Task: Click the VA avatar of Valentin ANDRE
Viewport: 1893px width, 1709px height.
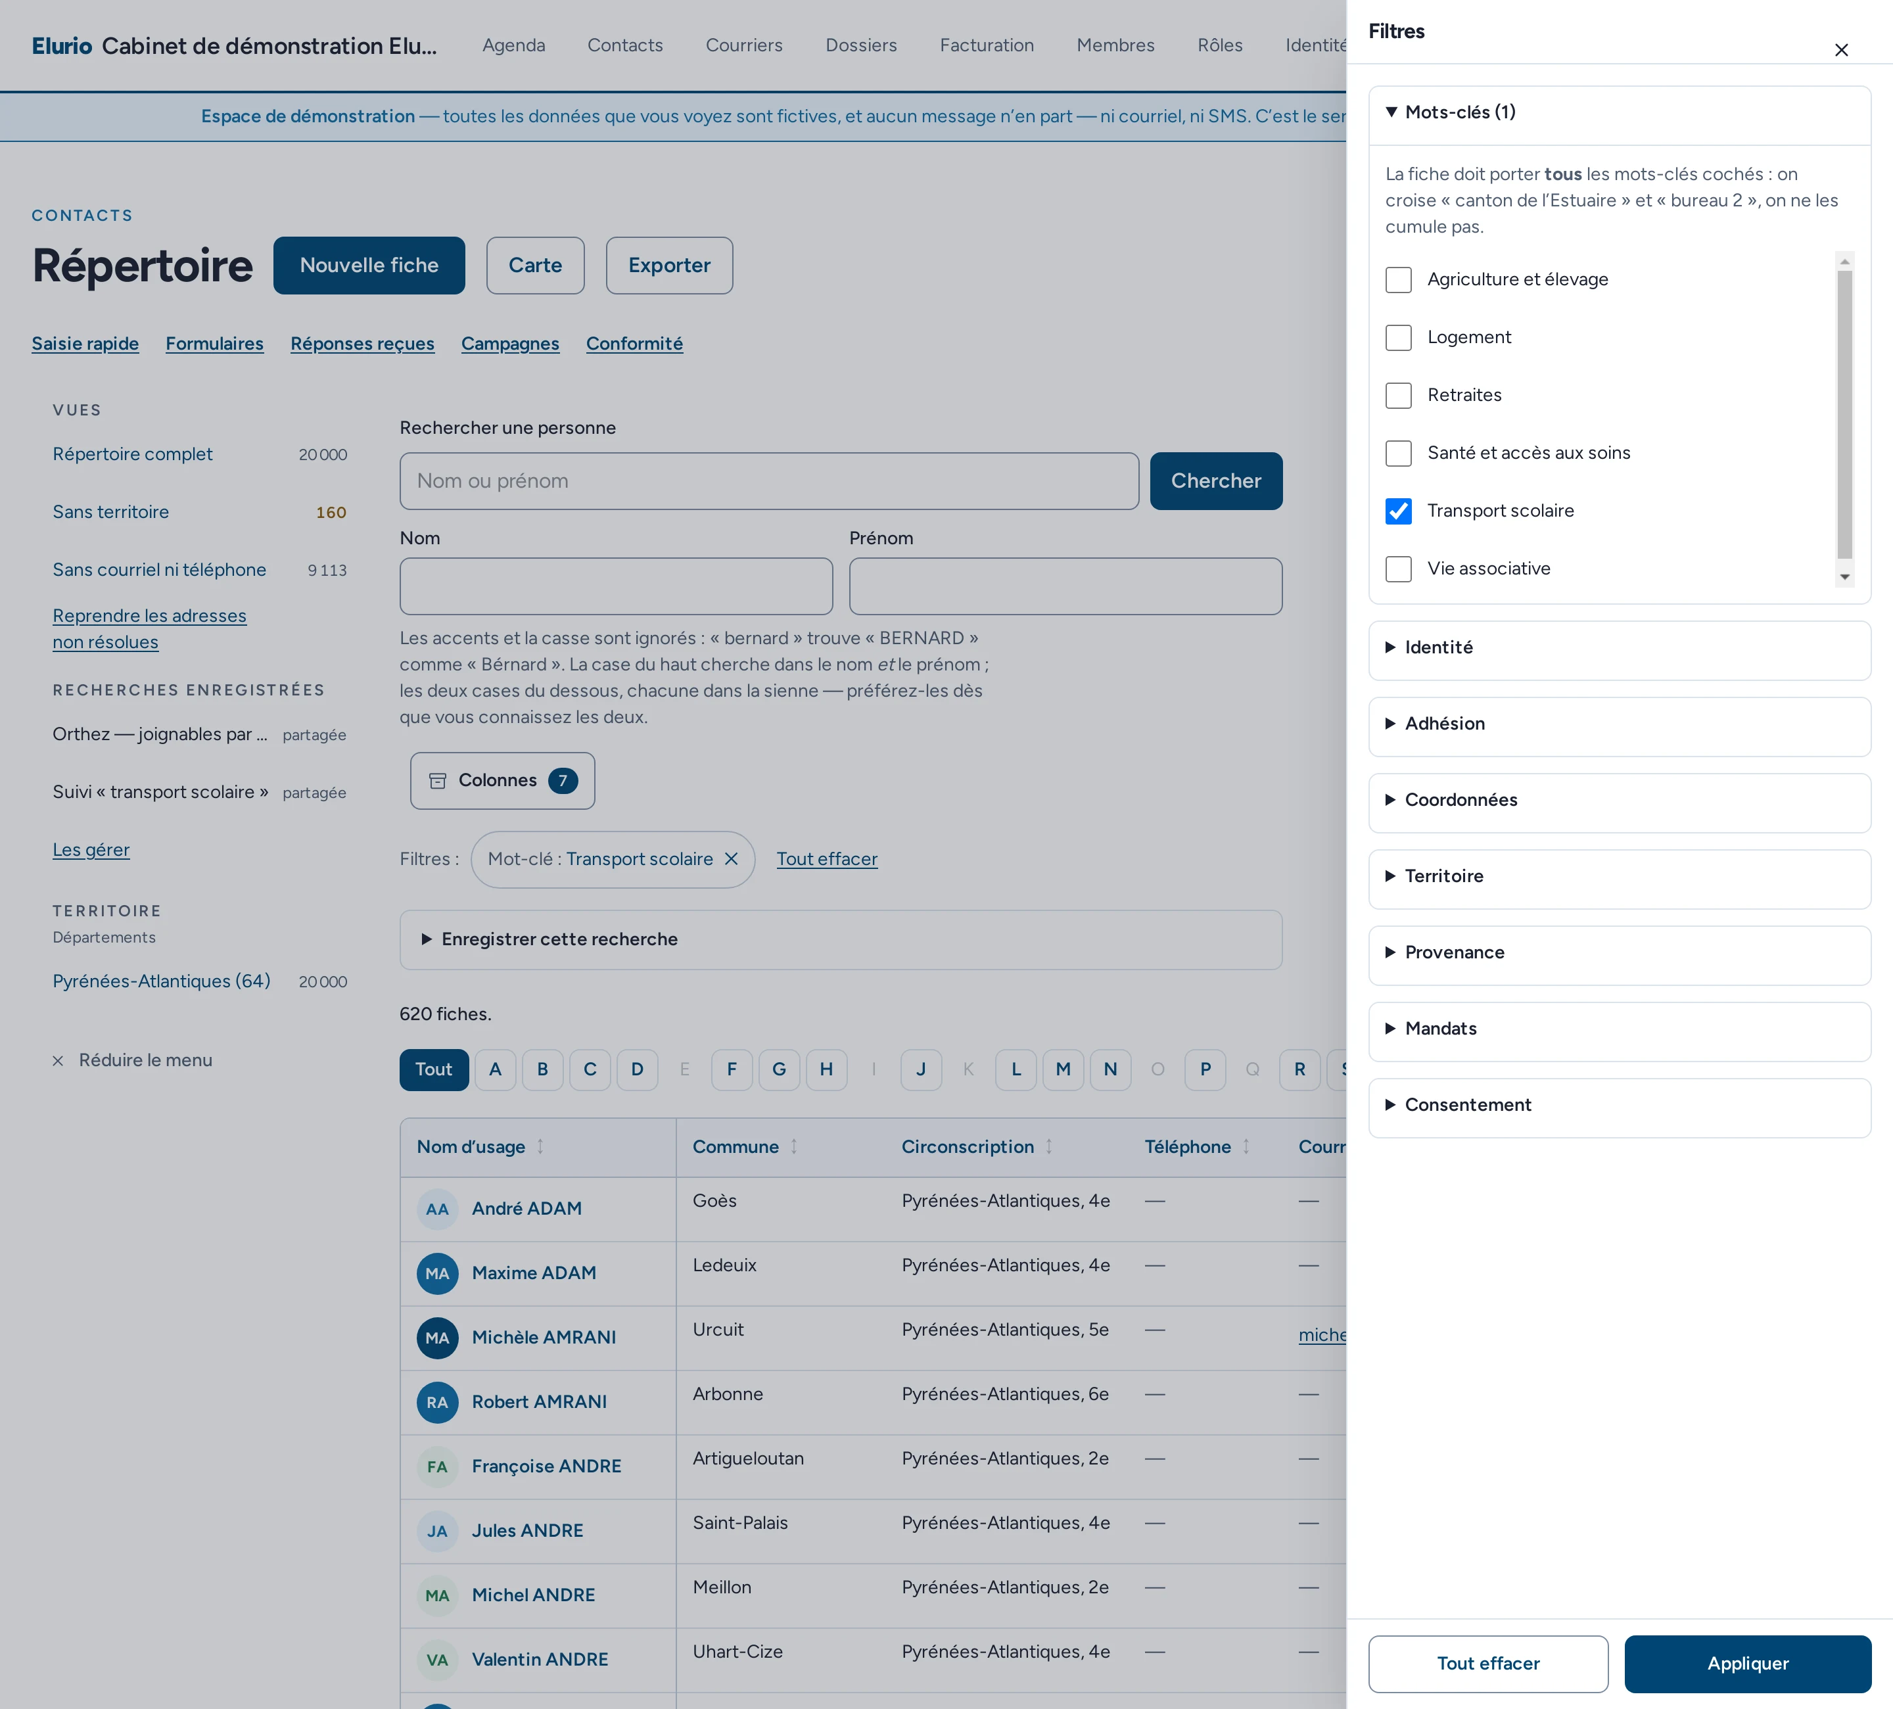Action: [x=438, y=1660]
